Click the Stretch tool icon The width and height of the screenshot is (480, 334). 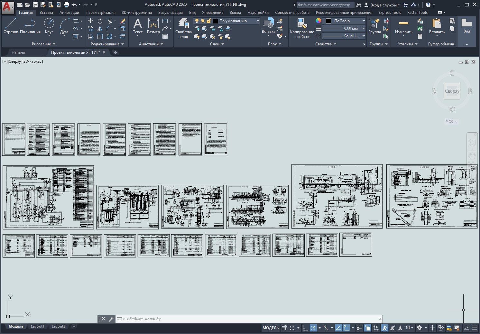[x=91, y=36]
